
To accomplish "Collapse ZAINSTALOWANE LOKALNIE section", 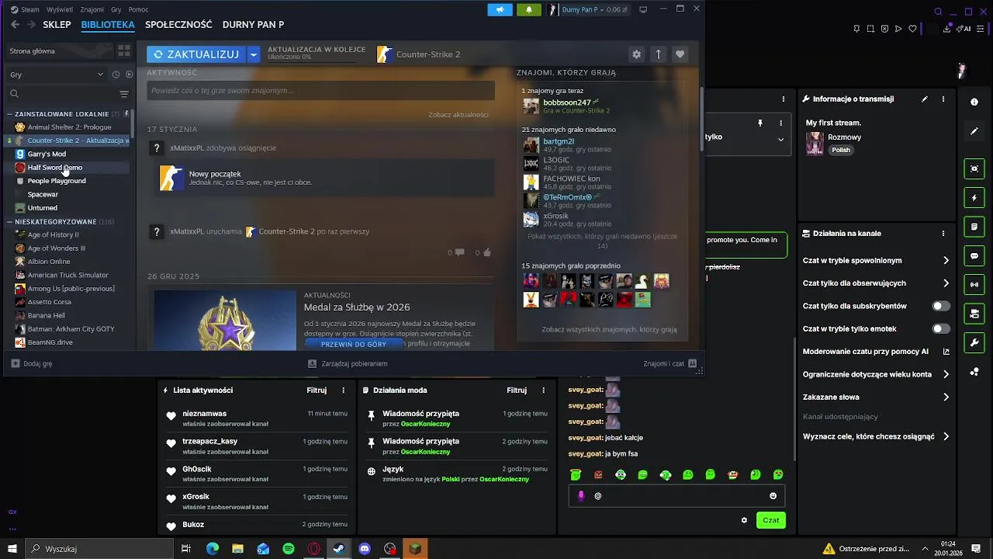I will 10,114.
